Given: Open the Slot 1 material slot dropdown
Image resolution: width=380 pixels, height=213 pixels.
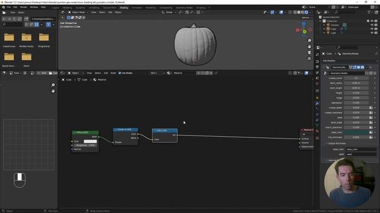Looking at the screenshot, I should coord(157,73).
